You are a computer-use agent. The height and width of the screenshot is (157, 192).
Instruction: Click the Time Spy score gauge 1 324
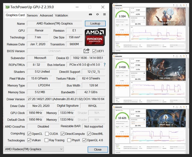[x=122, y=15]
